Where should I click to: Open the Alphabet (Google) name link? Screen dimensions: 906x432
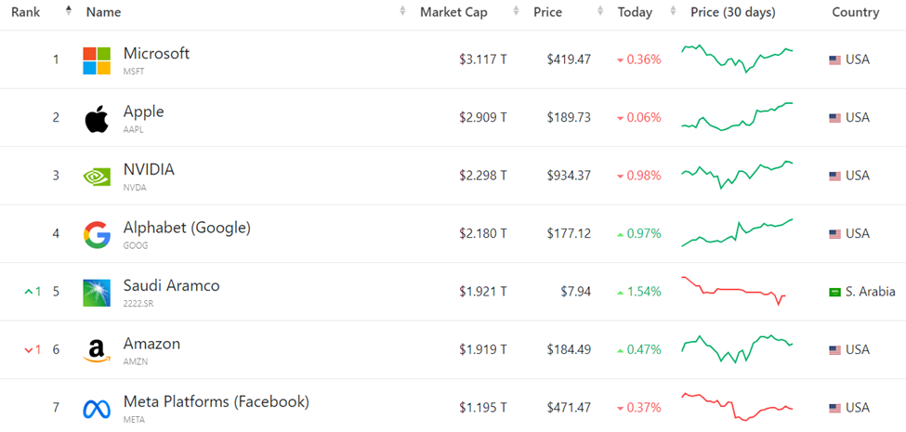point(187,228)
